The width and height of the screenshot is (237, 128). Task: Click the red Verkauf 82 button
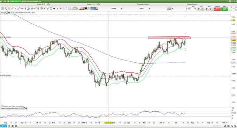pos(217,9)
